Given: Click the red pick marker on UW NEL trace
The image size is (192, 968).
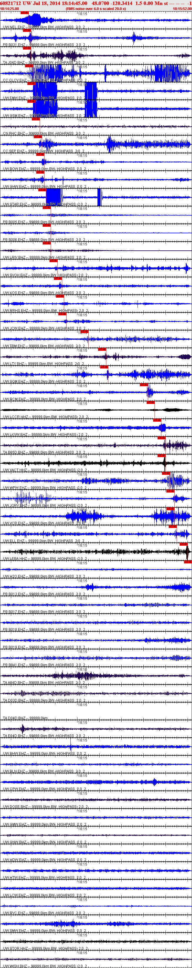Looking at the screenshot, I should pos(24,13).
